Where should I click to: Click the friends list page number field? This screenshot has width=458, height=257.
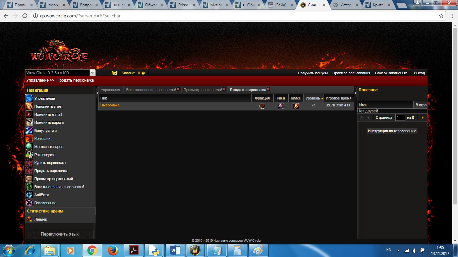pos(400,117)
